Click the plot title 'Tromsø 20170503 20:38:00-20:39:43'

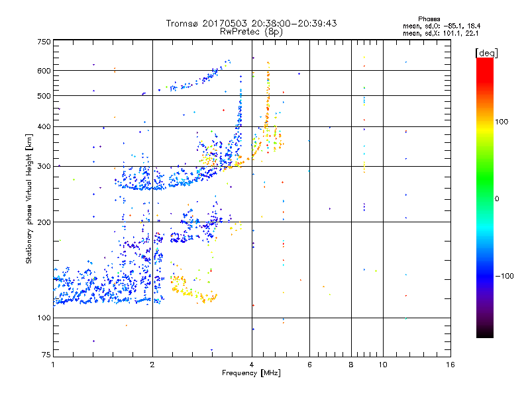(251, 23)
